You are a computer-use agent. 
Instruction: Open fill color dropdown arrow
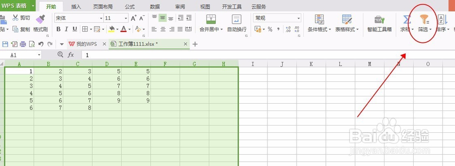[x=117, y=29]
